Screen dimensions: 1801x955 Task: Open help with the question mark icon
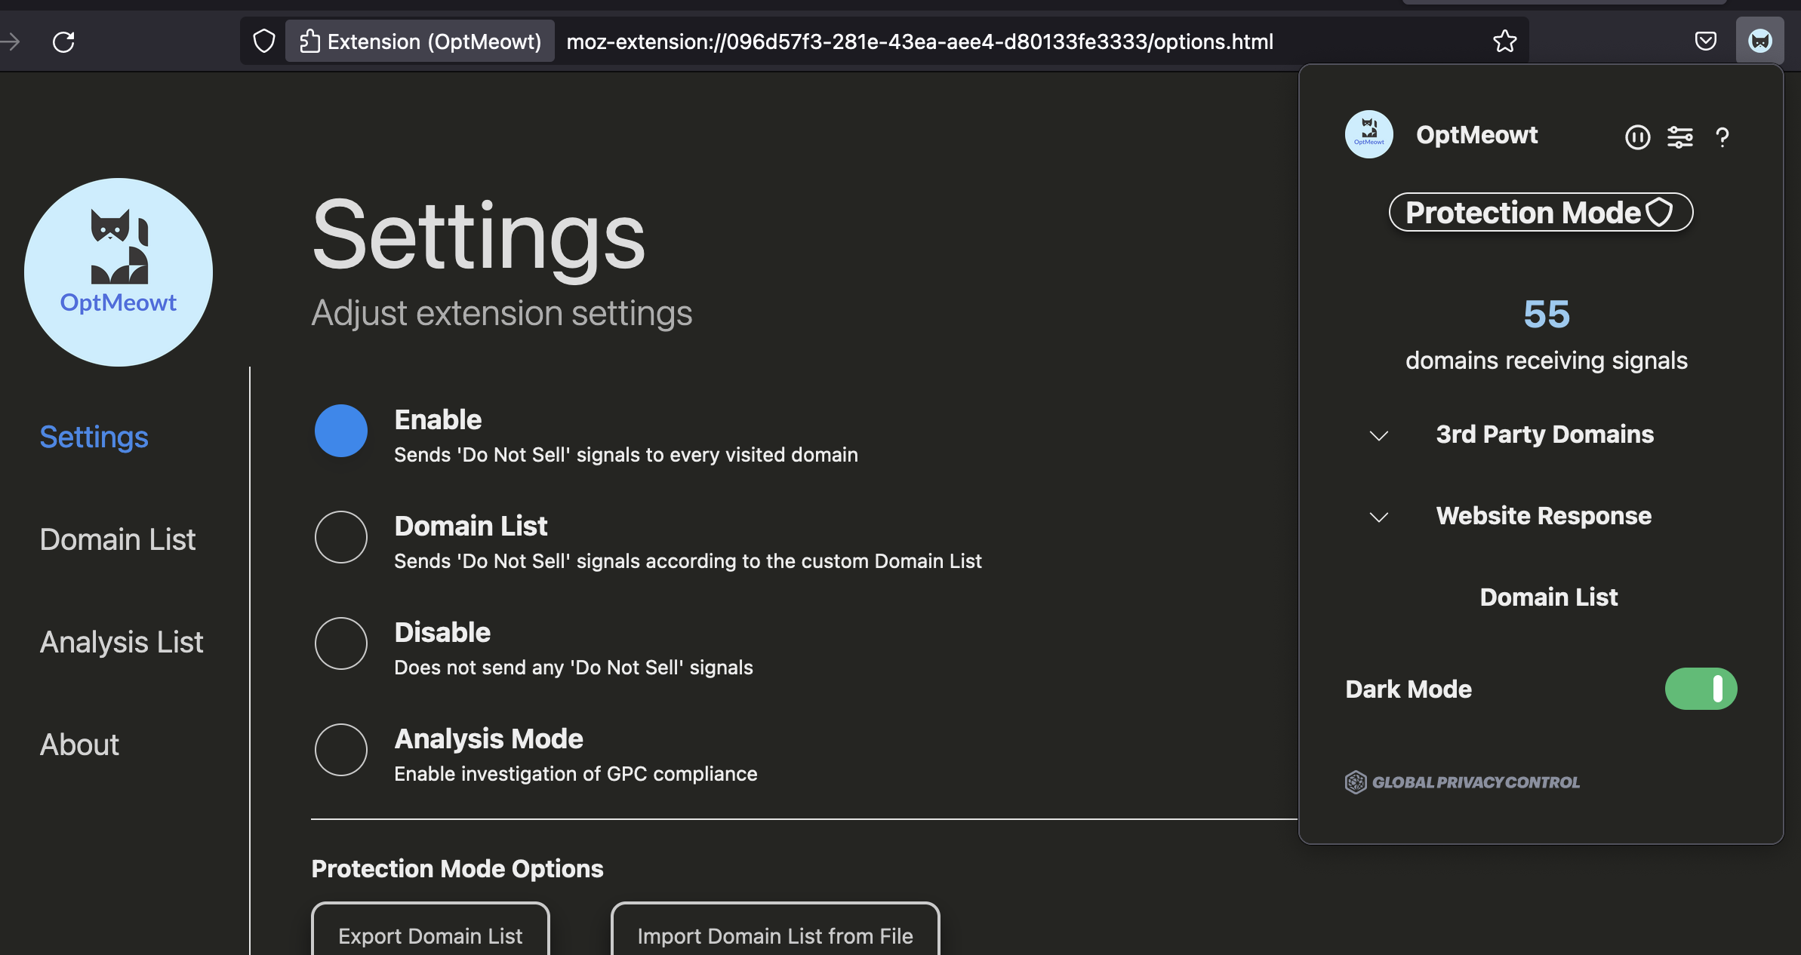tap(1722, 137)
